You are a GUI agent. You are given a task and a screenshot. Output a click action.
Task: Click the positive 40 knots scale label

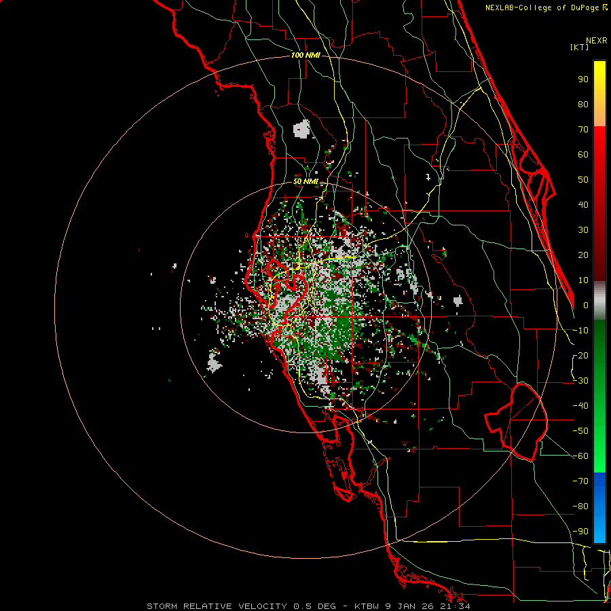tap(583, 204)
